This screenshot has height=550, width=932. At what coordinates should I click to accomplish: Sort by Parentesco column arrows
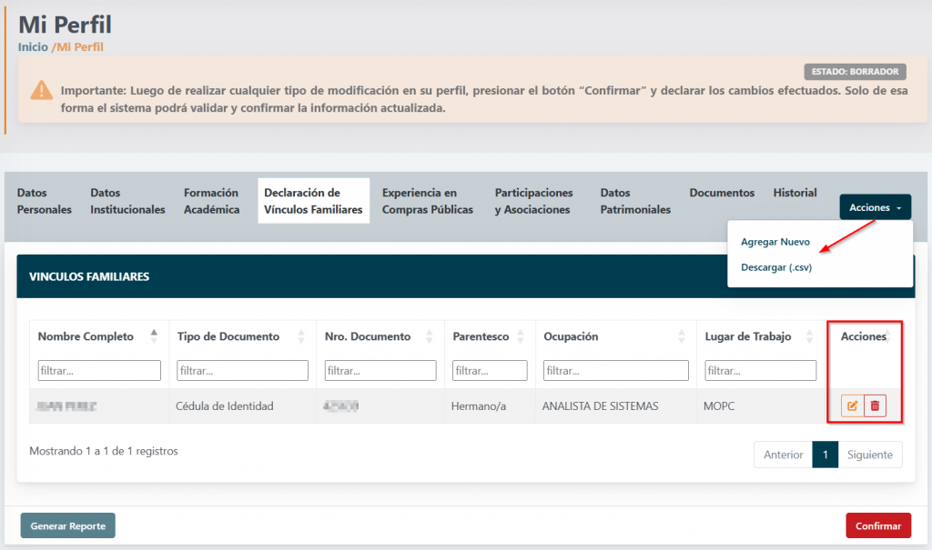point(520,336)
